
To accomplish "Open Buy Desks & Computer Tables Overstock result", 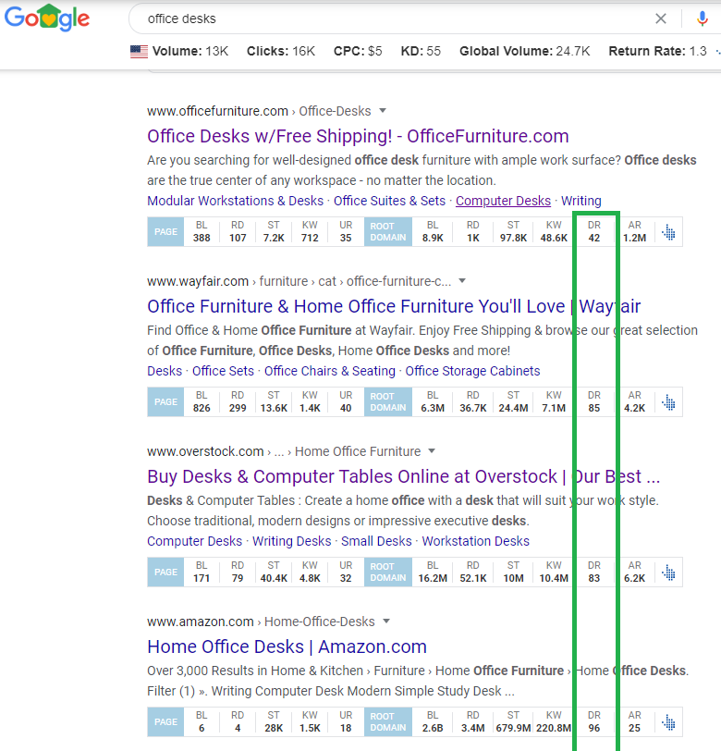I will [403, 476].
